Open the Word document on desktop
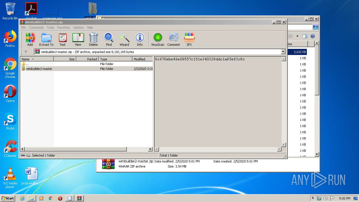 [31, 176]
